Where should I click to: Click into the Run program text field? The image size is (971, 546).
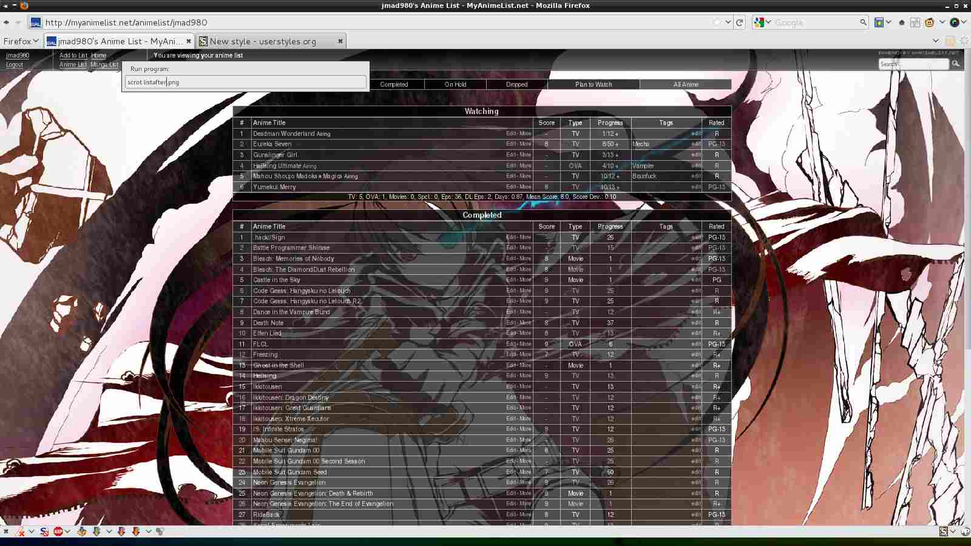[x=246, y=82]
